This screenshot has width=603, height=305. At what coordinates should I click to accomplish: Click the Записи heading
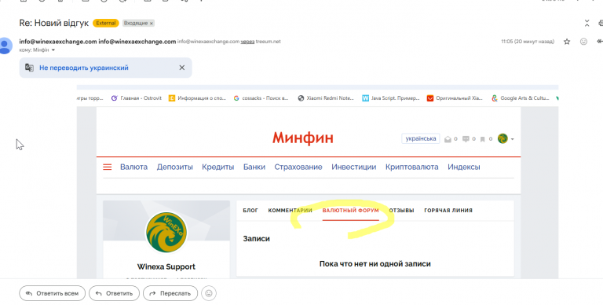257,239
